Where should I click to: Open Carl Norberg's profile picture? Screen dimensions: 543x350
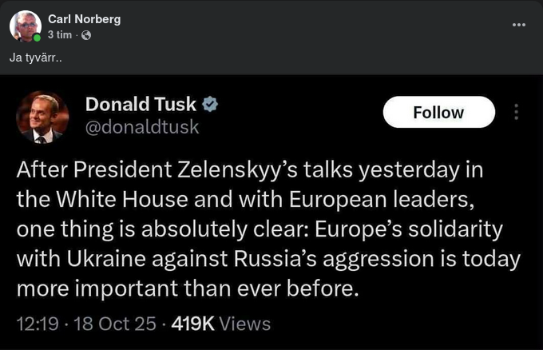click(25, 26)
